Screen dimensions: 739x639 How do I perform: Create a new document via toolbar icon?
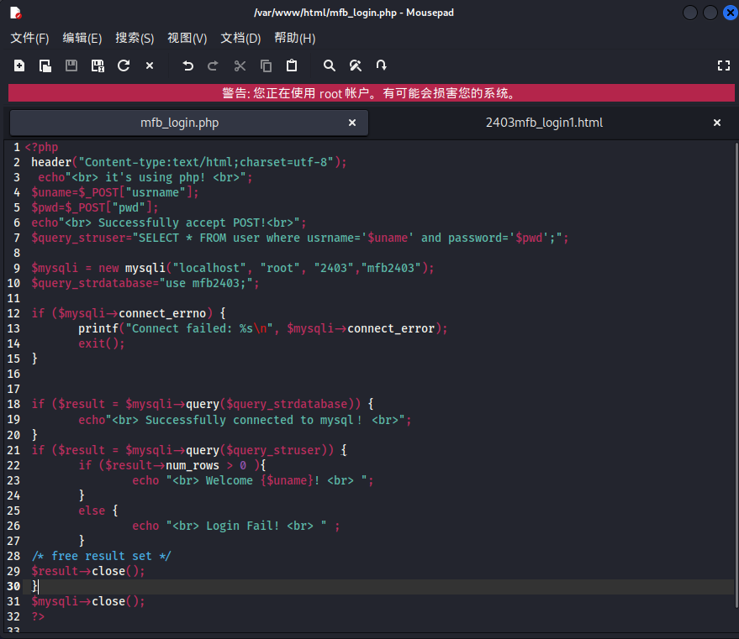click(19, 65)
